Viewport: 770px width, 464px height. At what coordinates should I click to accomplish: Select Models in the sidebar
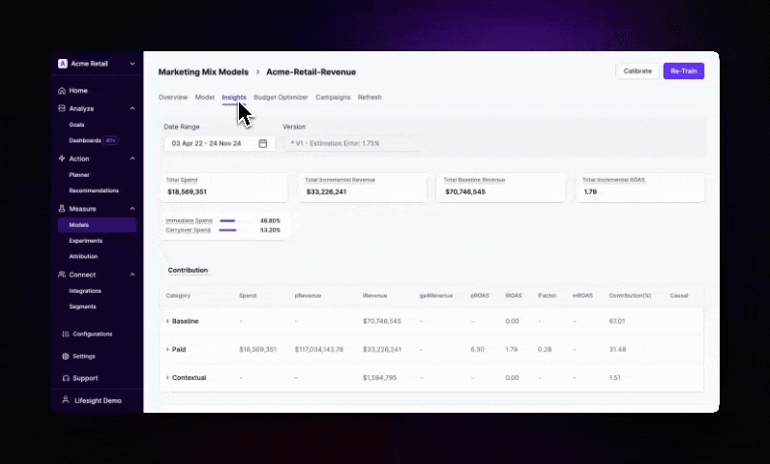point(97,224)
